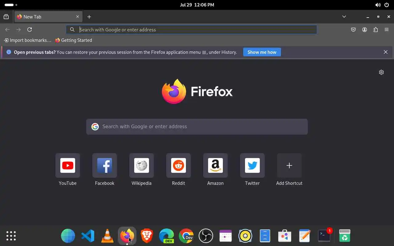
Task: Open the Getting Started bookmark
Action: [74, 40]
